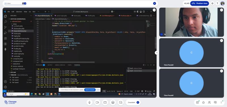This screenshot has width=227, height=107.
Task: Open the Accounts icon in VS Code
Action: [x=5, y=82]
